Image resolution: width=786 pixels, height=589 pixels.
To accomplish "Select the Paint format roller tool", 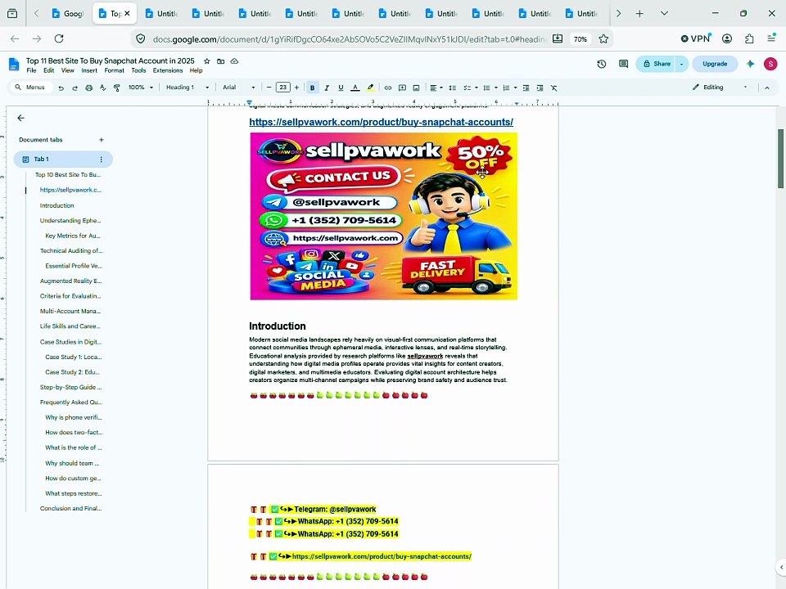I will click(x=117, y=88).
